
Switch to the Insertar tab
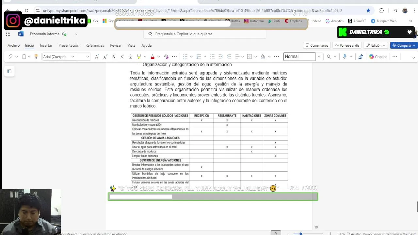(46, 45)
